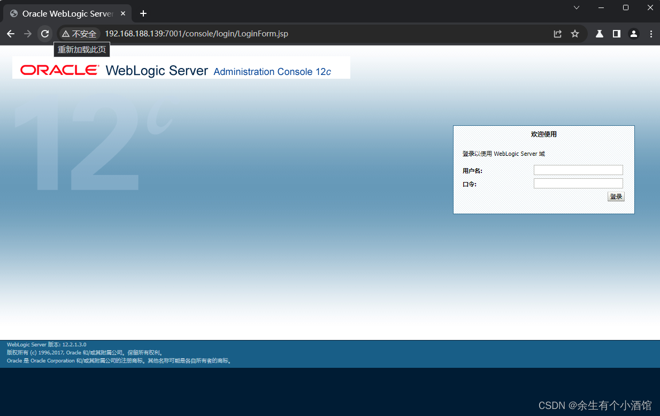Click the forward navigation arrow
Screen dimensions: 660x416
28,34
